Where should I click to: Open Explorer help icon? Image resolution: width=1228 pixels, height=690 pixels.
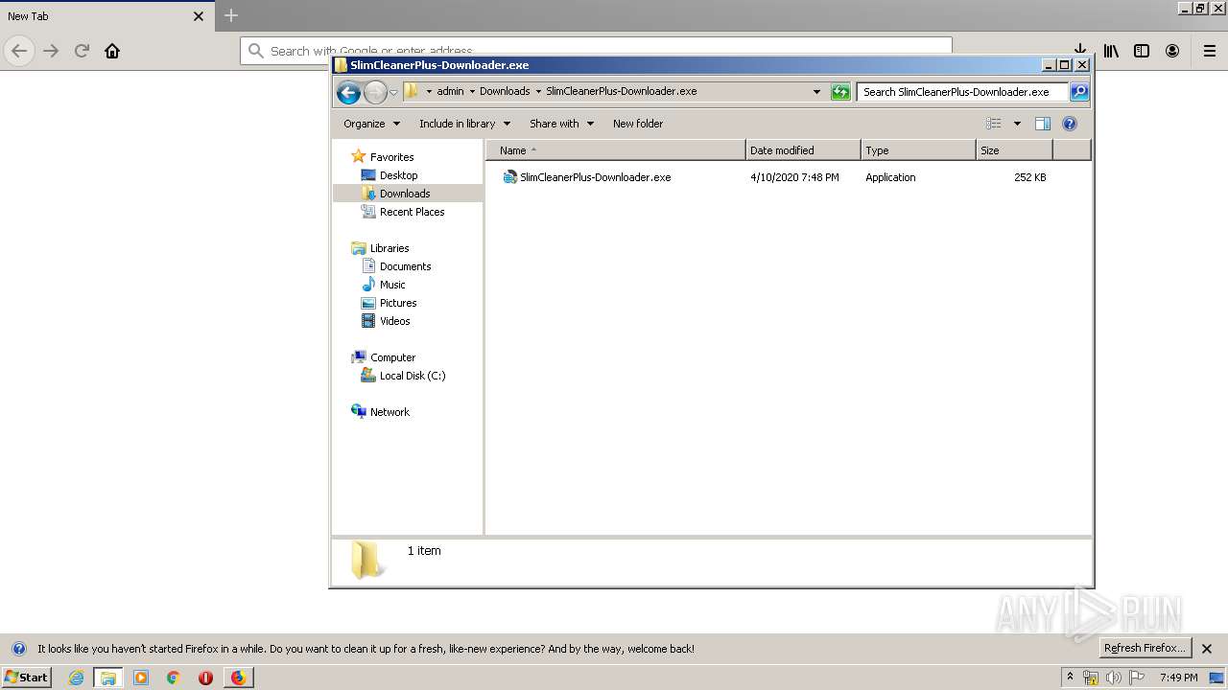(1070, 124)
